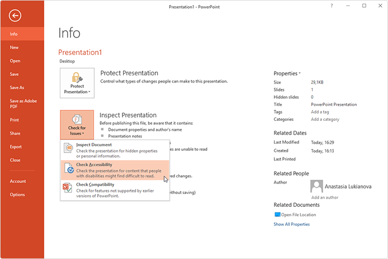Select Inspect Document from the menu
The image size is (388, 259).
115,150
